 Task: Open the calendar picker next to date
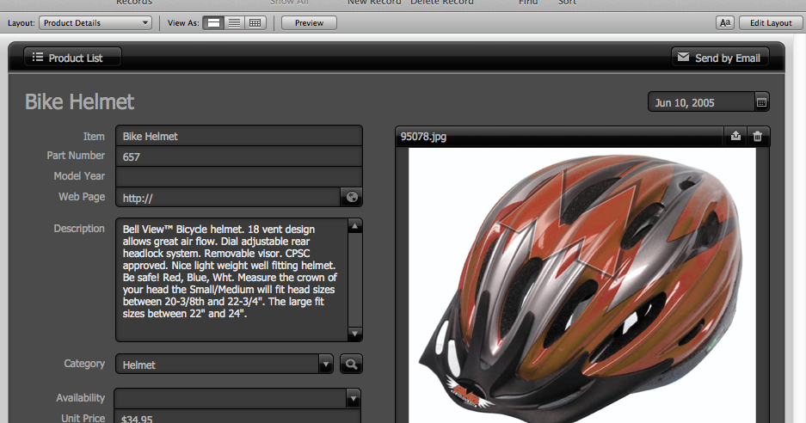762,102
